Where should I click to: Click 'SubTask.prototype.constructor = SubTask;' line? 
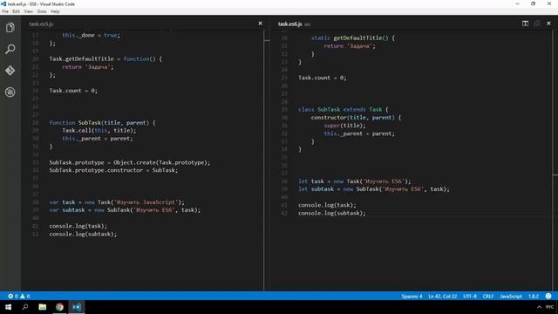pos(113,170)
